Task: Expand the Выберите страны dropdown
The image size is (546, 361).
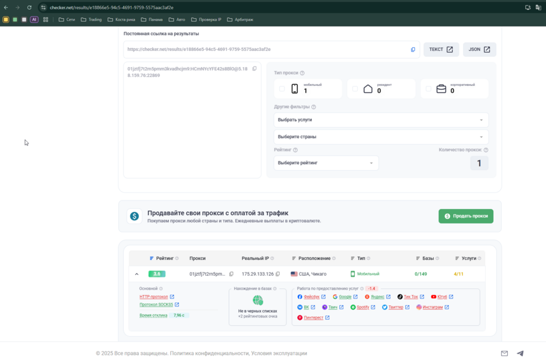Action: click(x=381, y=136)
